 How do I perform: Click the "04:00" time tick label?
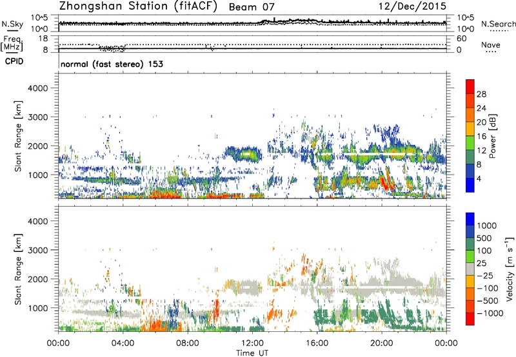[x=123, y=343]
